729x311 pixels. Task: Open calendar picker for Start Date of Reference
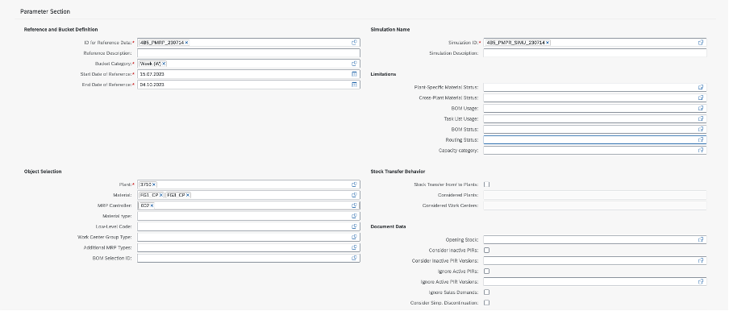click(x=354, y=74)
